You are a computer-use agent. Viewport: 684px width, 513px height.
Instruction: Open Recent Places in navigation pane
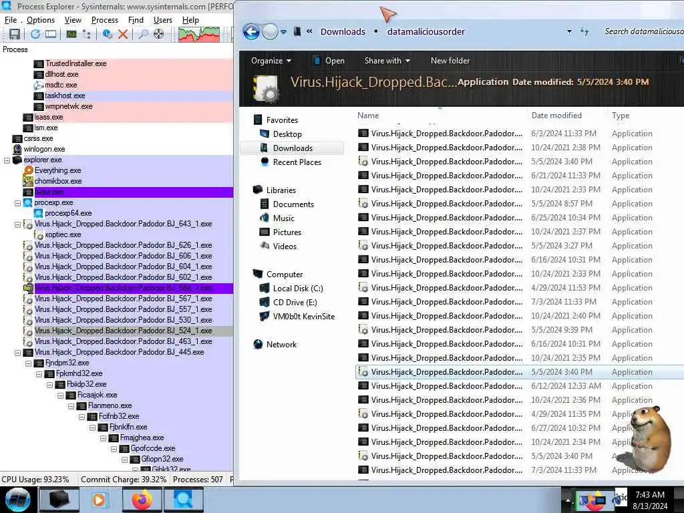coord(297,162)
